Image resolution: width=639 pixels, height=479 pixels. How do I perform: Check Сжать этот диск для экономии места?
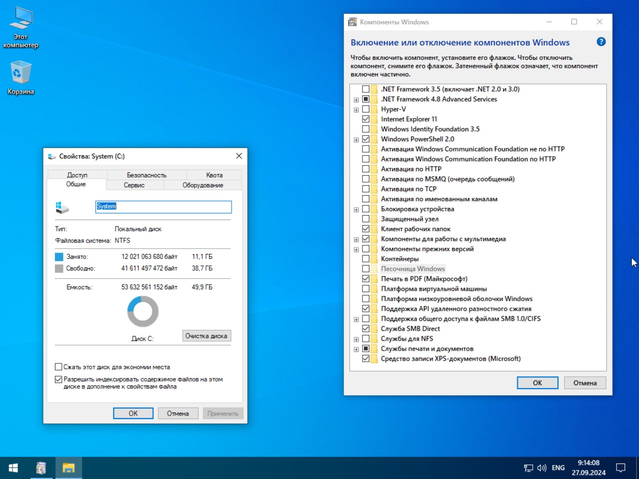click(x=58, y=367)
